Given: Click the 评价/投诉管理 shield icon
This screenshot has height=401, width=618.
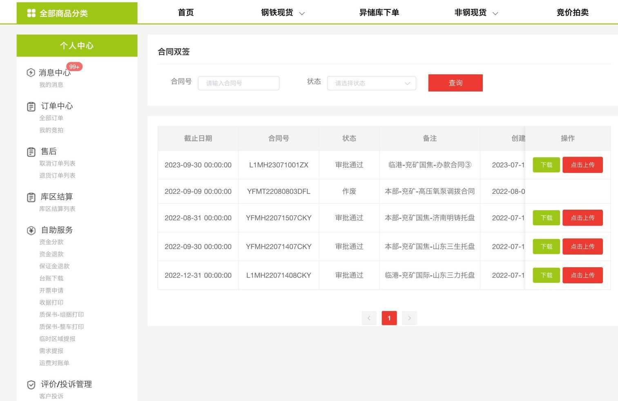Looking at the screenshot, I should [x=31, y=385].
